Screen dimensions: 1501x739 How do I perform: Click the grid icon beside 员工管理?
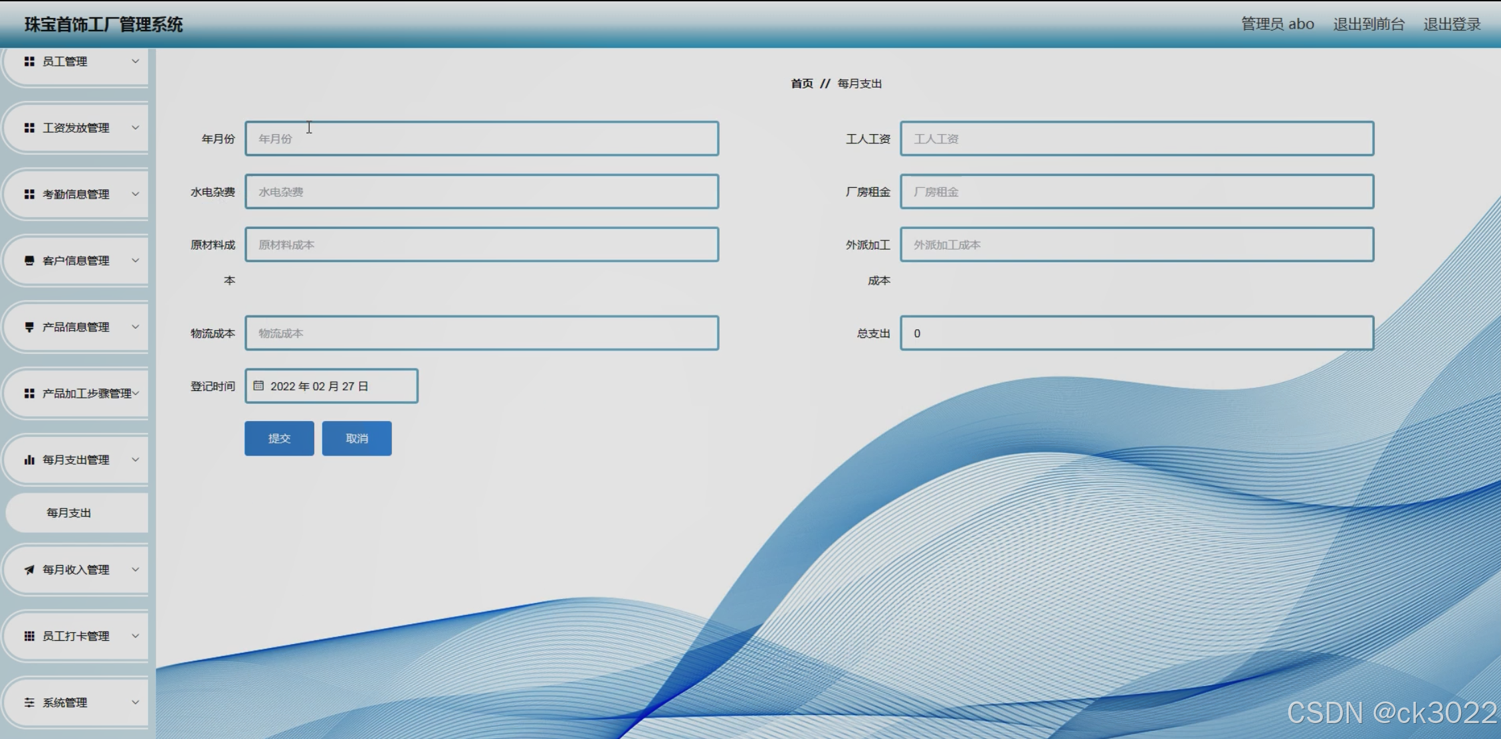tap(29, 61)
